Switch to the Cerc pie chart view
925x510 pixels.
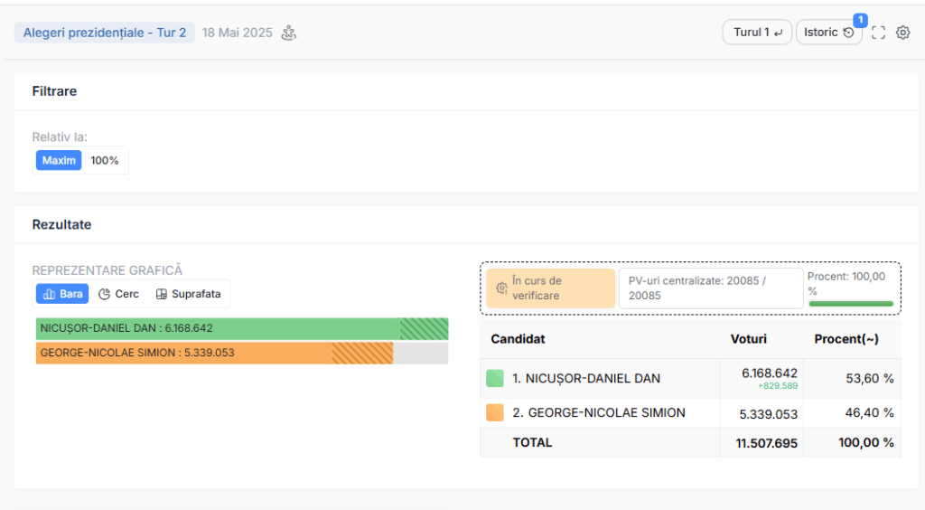[x=118, y=294]
